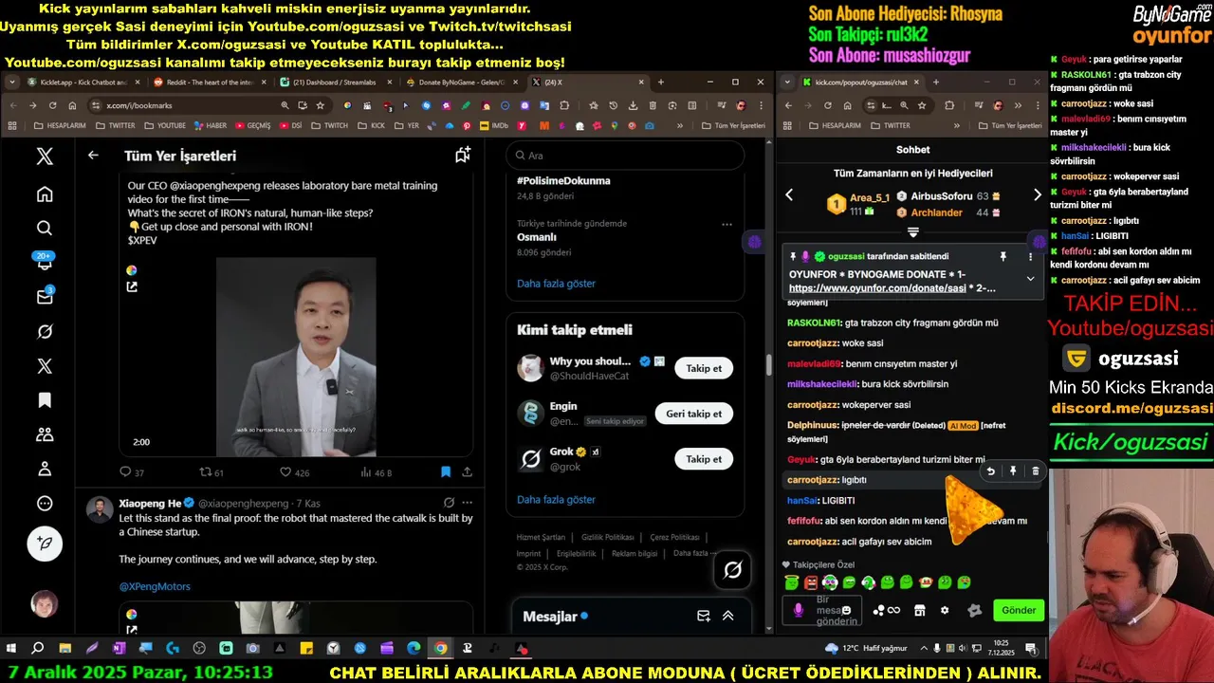Delete carrootjazz message with trash icon
Viewport: 1214px width, 683px height.
click(x=1035, y=471)
